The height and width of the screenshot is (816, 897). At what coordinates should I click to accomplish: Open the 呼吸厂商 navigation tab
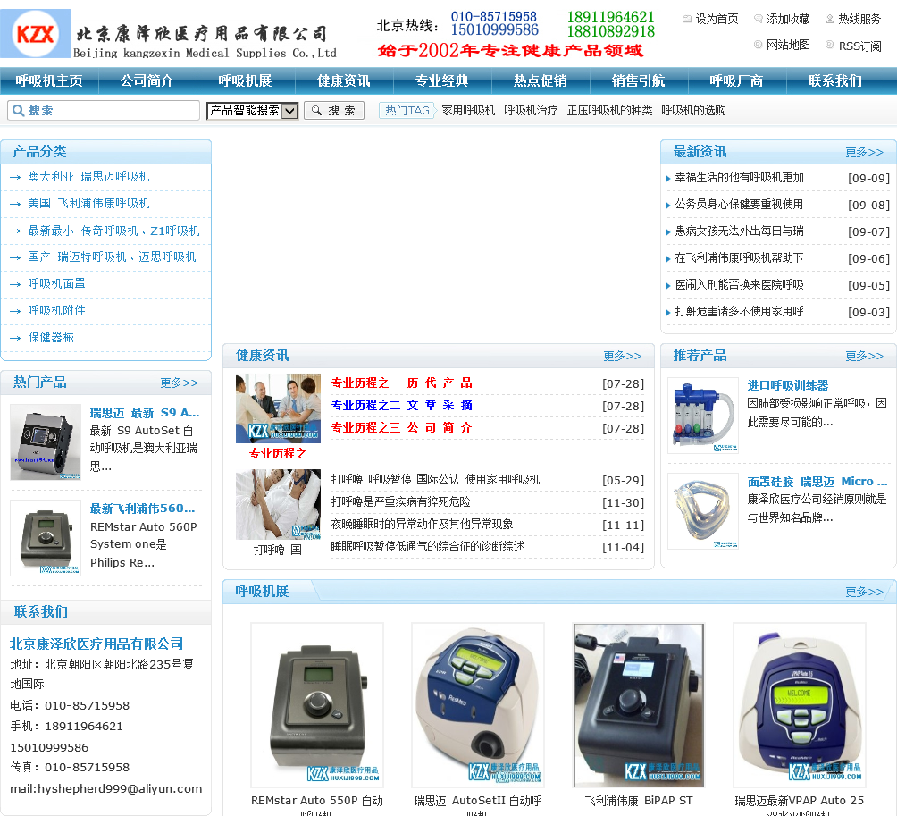coord(736,80)
